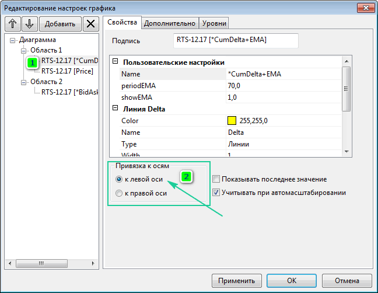Collapse the 'Линия Delta' property group
This screenshot has height=293, width=378.
[115, 109]
